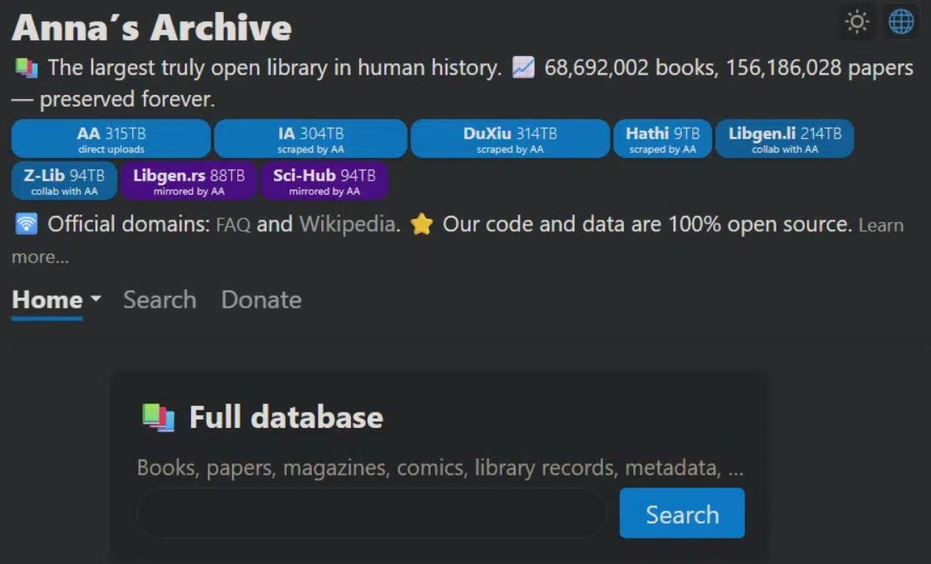This screenshot has width=931, height=564.
Task: Follow the Wikipedia link
Action: [x=347, y=224]
